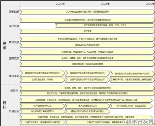Click the bar starting 在数量、质量、服务
The width and height of the screenshot is (155, 126).
(87, 88)
